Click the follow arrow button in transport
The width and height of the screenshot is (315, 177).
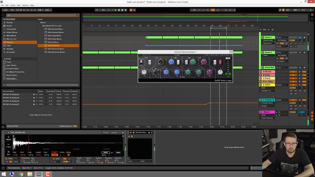[96, 10]
